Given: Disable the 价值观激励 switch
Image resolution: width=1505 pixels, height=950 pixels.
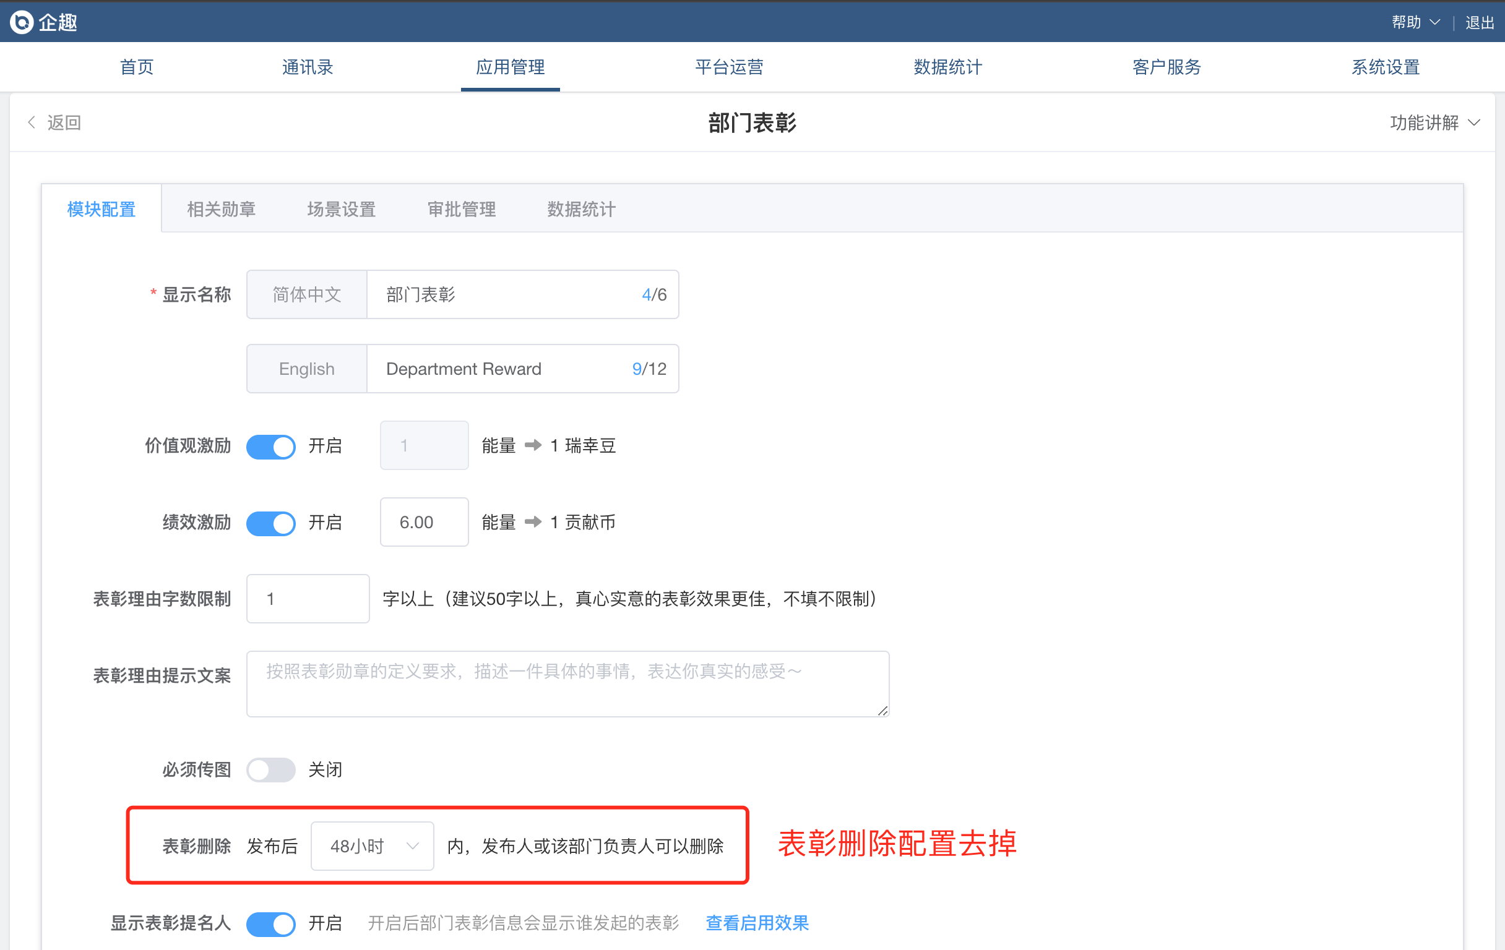Looking at the screenshot, I should coord(270,446).
